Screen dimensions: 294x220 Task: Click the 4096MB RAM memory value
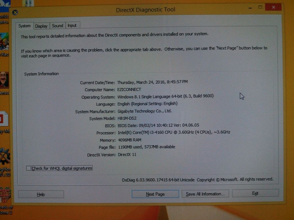point(129,140)
